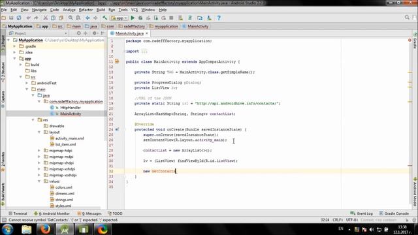Open the SDK Manager icon
418x235 pixels.
(209, 18)
